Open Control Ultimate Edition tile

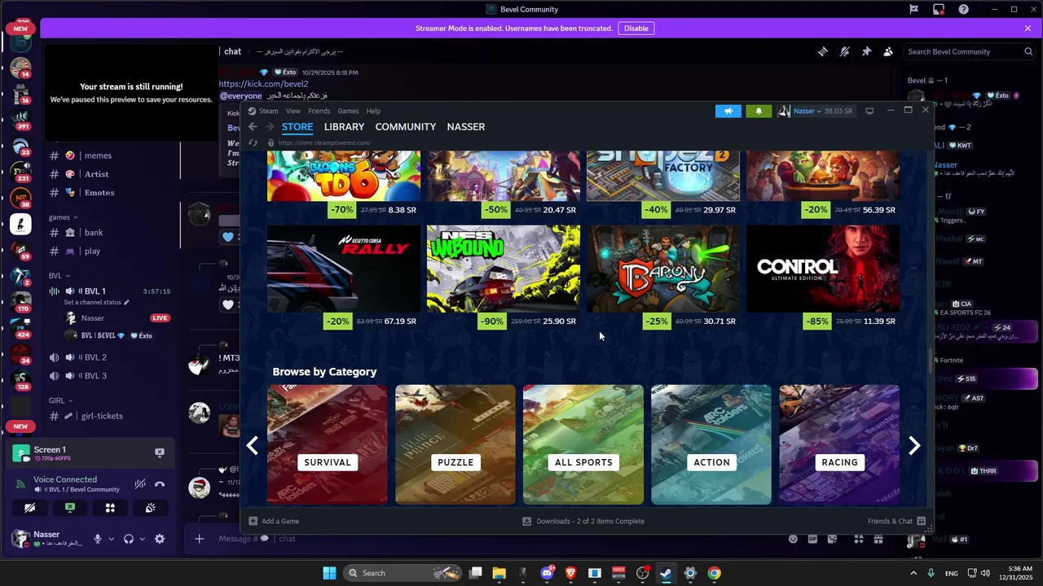823,269
